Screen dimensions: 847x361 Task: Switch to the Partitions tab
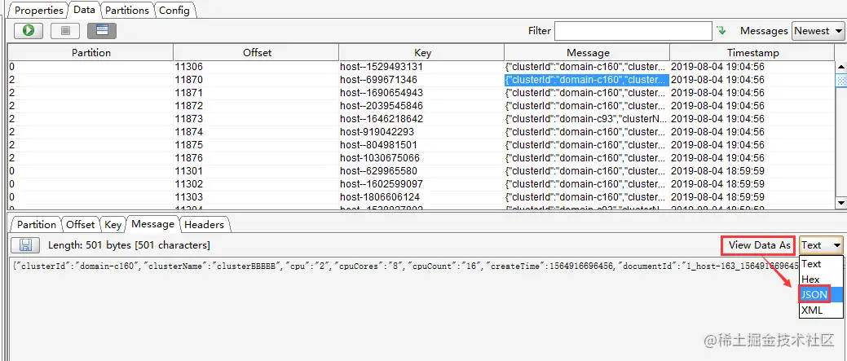pyautogui.click(x=127, y=11)
